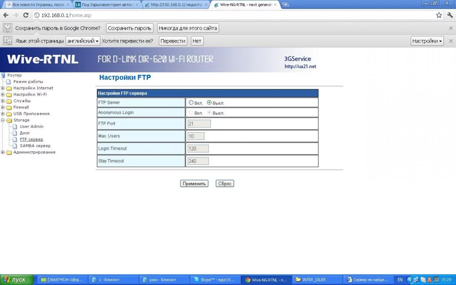Image resolution: width=456 pixels, height=285 pixels.
Task: Open the Windows пуск Start button
Action: coord(17,280)
